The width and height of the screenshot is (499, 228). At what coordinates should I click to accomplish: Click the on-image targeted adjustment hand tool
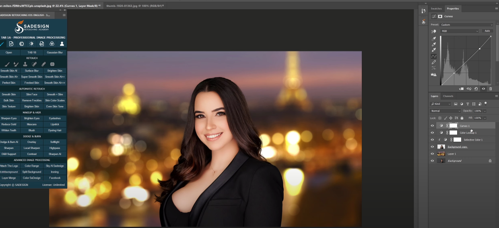pyautogui.click(x=434, y=31)
